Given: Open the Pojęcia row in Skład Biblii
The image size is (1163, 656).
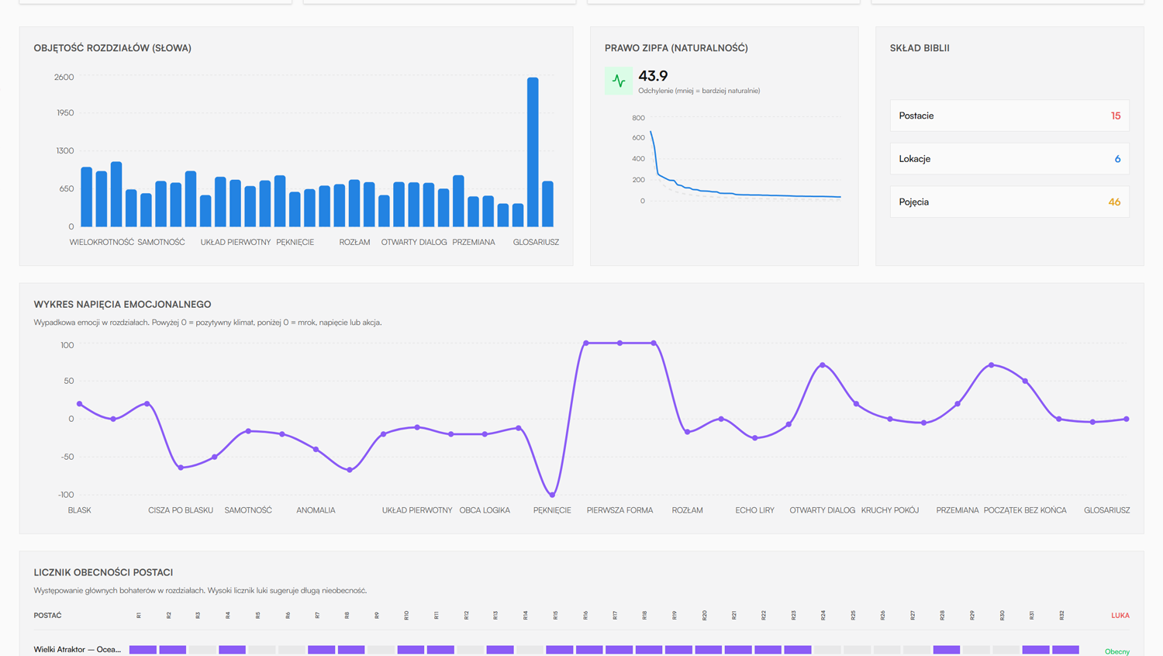Looking at the screenshot, I should (1009, 202).
